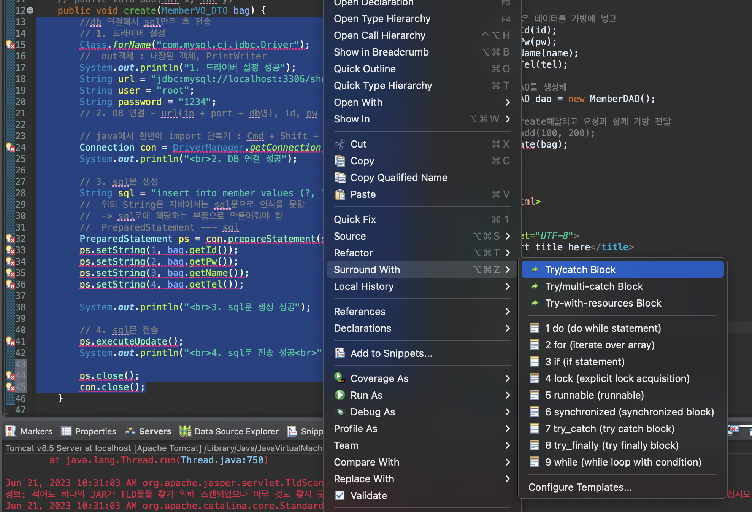Select the 7 try_catch template

pos(609,429)
